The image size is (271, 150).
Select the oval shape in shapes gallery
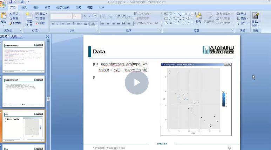188,14
